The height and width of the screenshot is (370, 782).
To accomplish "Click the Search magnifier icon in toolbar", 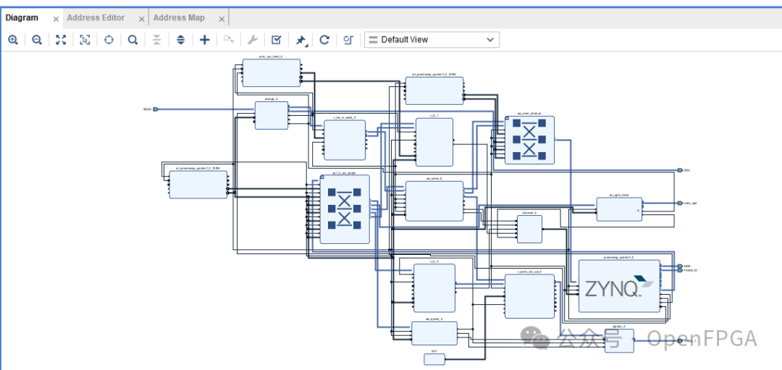I will 133,40.
